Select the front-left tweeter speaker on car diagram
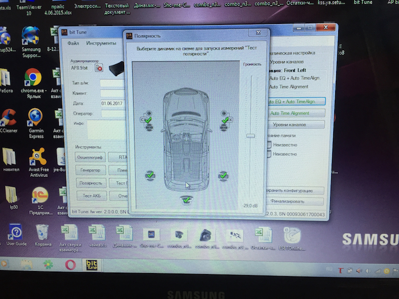Viewport: 399px width, 299px height. coord(149,113)
